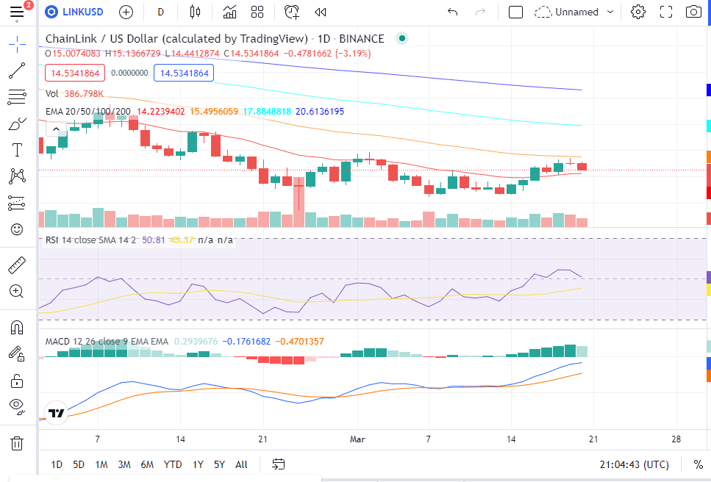Toggle stay in drawing mode

[17, 354]
